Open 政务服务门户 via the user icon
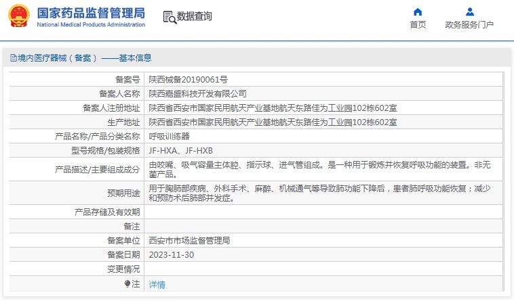Viewport: 514px width, 301px height. pyautogui.click(x=470, y=12)
